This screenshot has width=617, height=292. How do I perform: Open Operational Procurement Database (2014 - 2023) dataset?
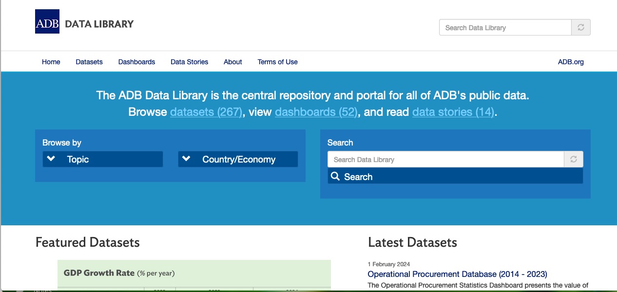point(457,274)
